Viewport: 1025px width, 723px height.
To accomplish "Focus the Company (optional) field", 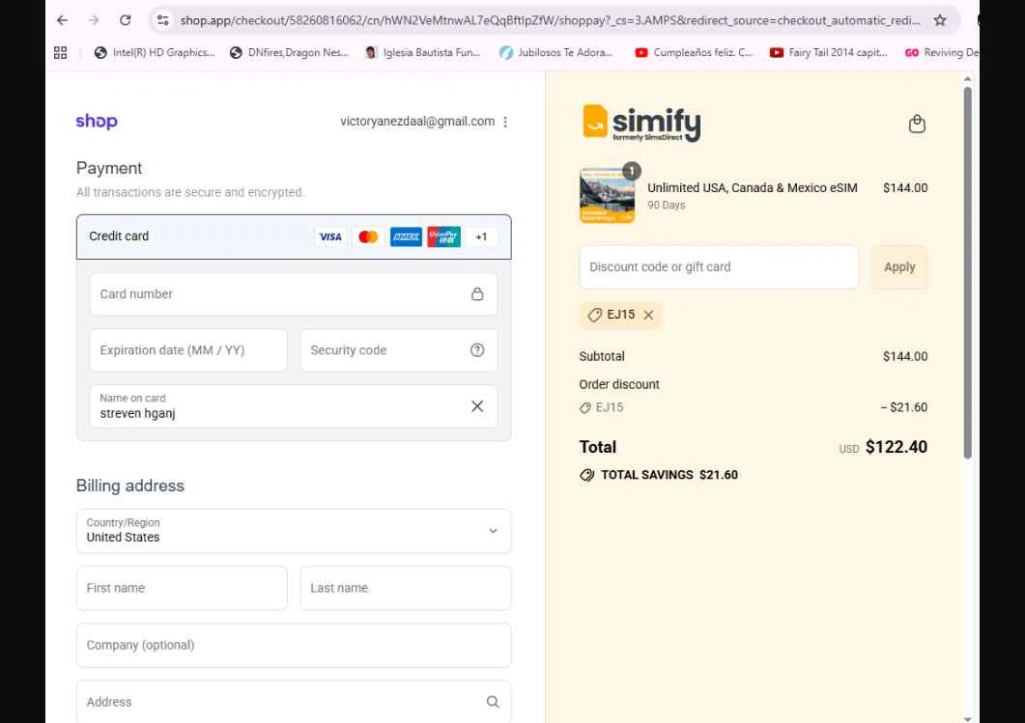I will coord(294,645).
